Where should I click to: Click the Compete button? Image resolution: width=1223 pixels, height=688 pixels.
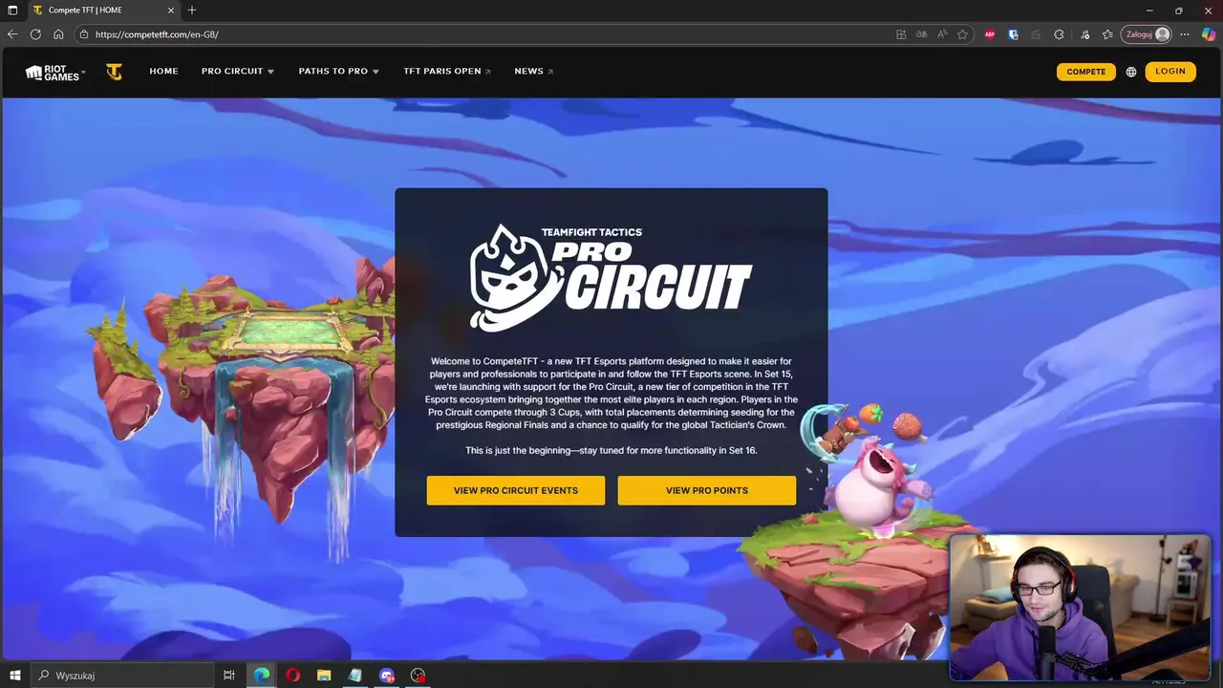[1086, 72]
